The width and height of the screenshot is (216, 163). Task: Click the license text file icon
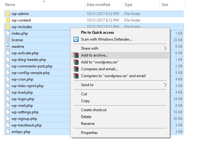[x=8, y=40]
